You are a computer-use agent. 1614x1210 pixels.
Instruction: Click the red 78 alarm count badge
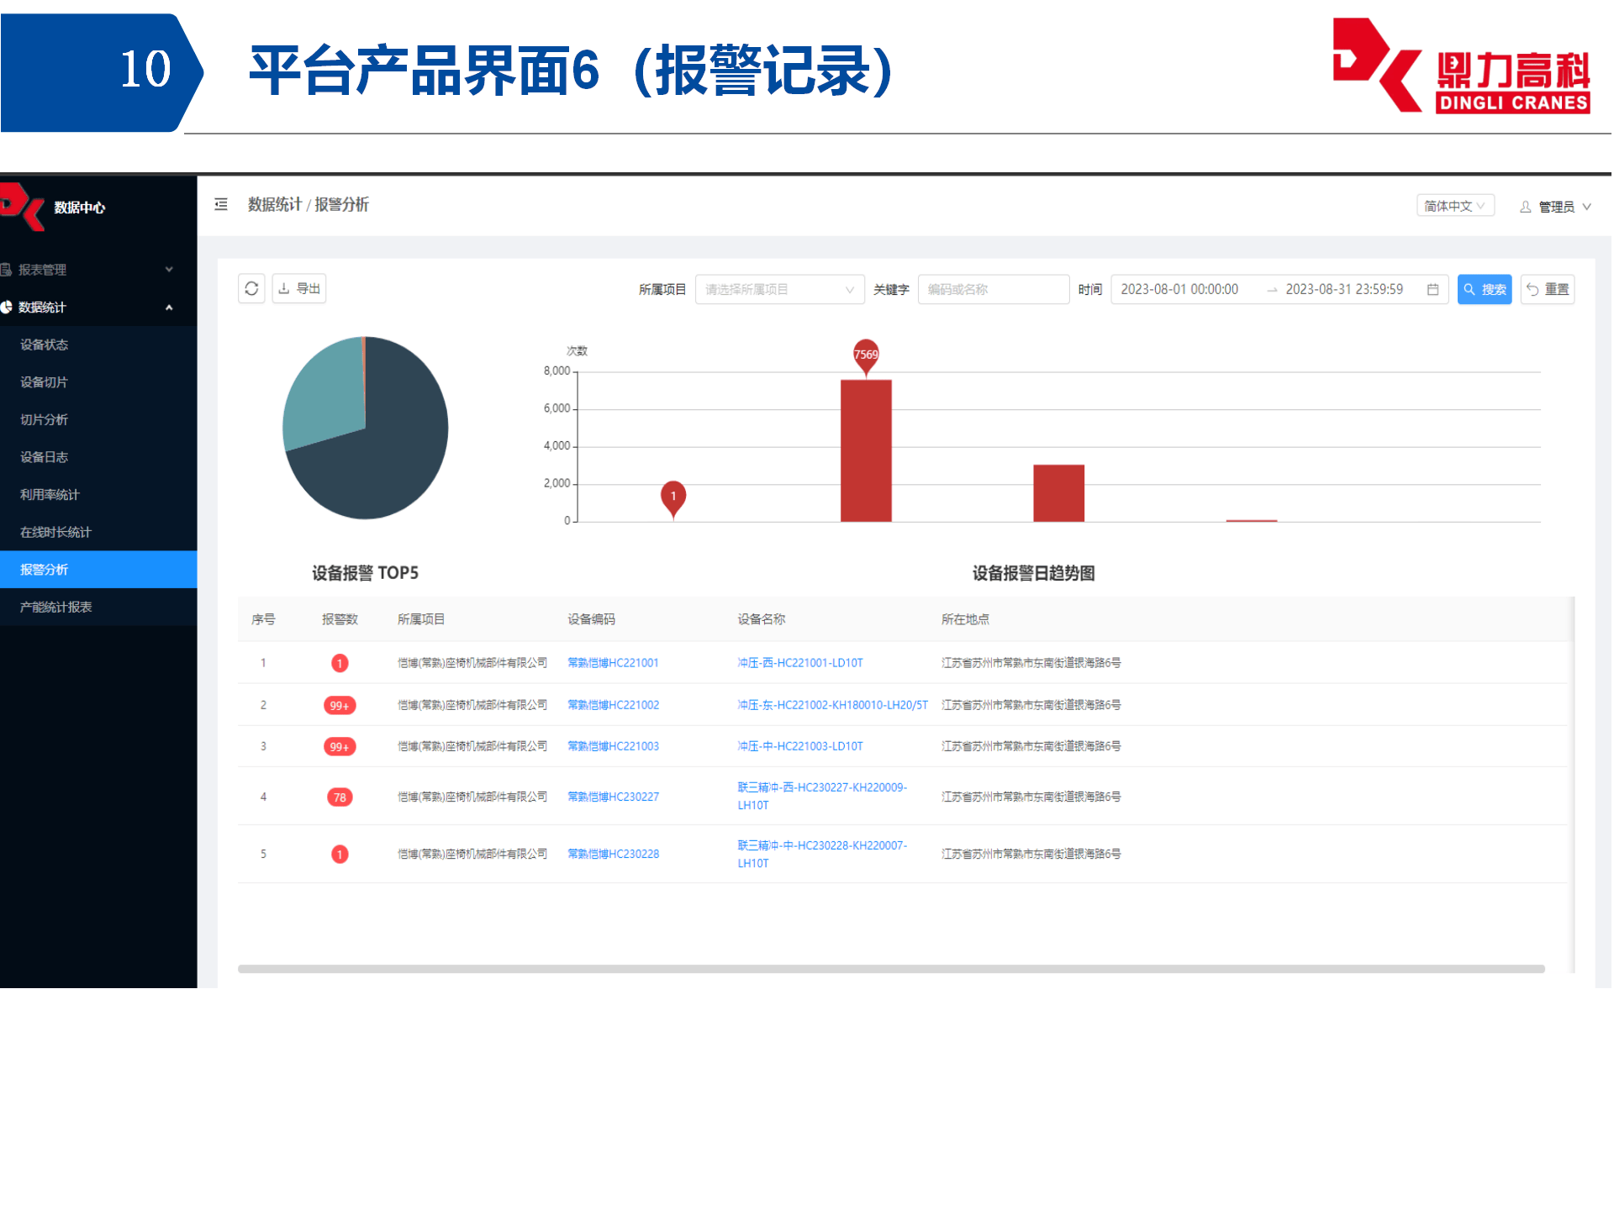tap(340, 797)
